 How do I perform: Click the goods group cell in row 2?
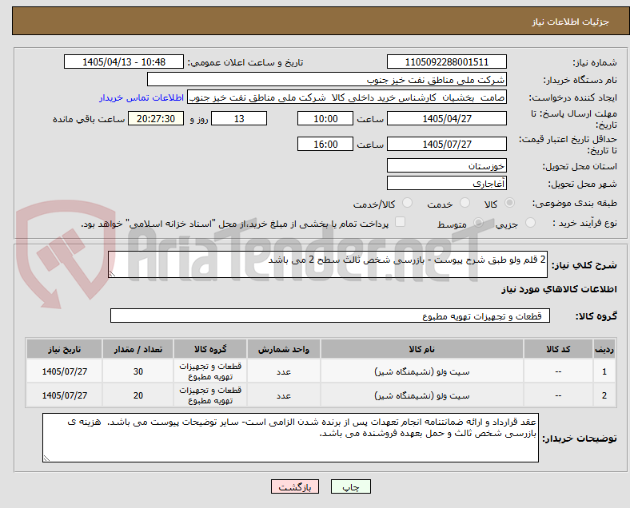pyautogui.click(x=210, y=395)
